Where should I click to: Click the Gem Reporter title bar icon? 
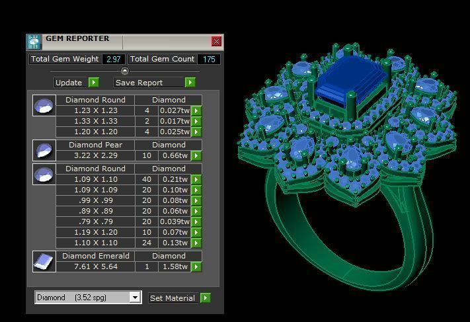(34, 42)
